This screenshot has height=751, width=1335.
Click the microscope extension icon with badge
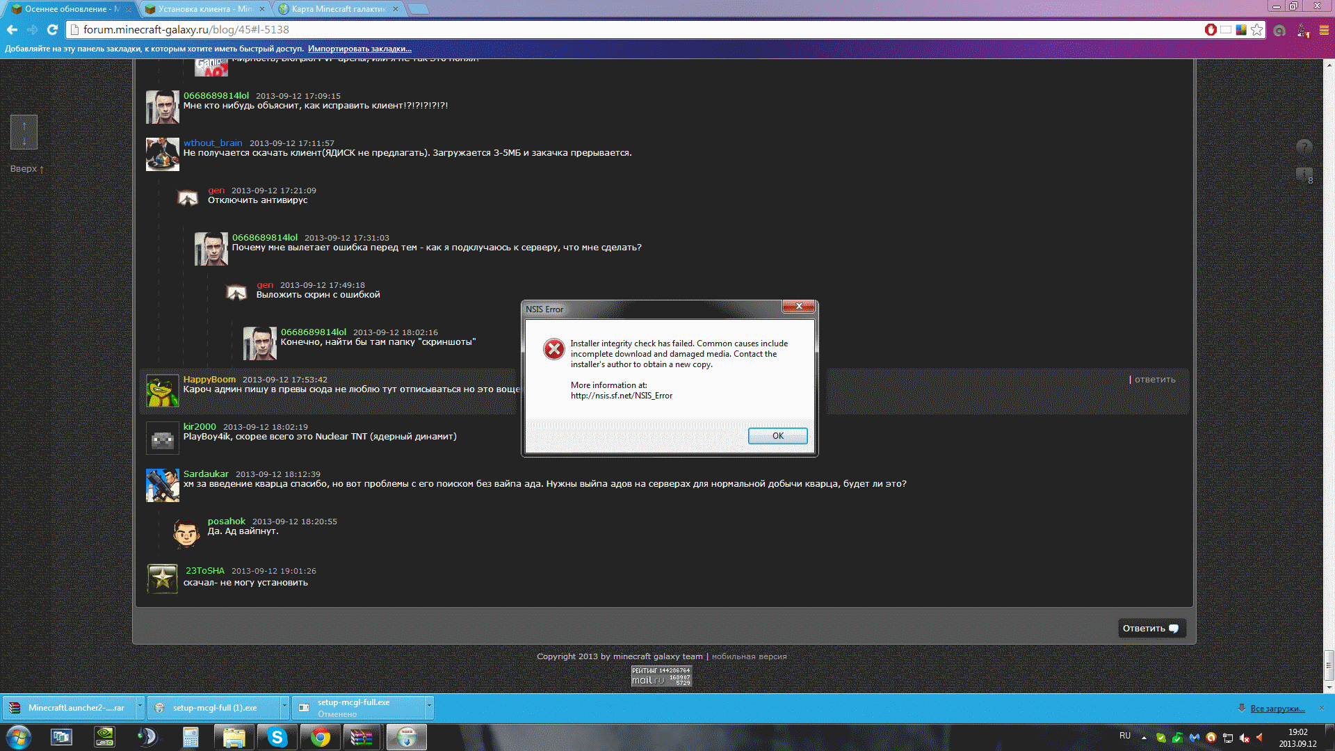tap(1303, 30)
